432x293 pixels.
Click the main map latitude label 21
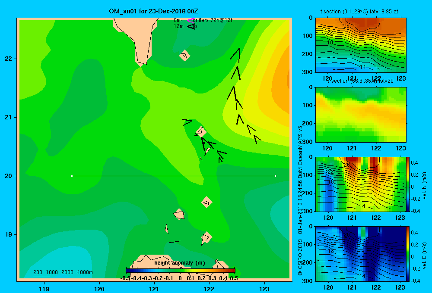(9, 117)
